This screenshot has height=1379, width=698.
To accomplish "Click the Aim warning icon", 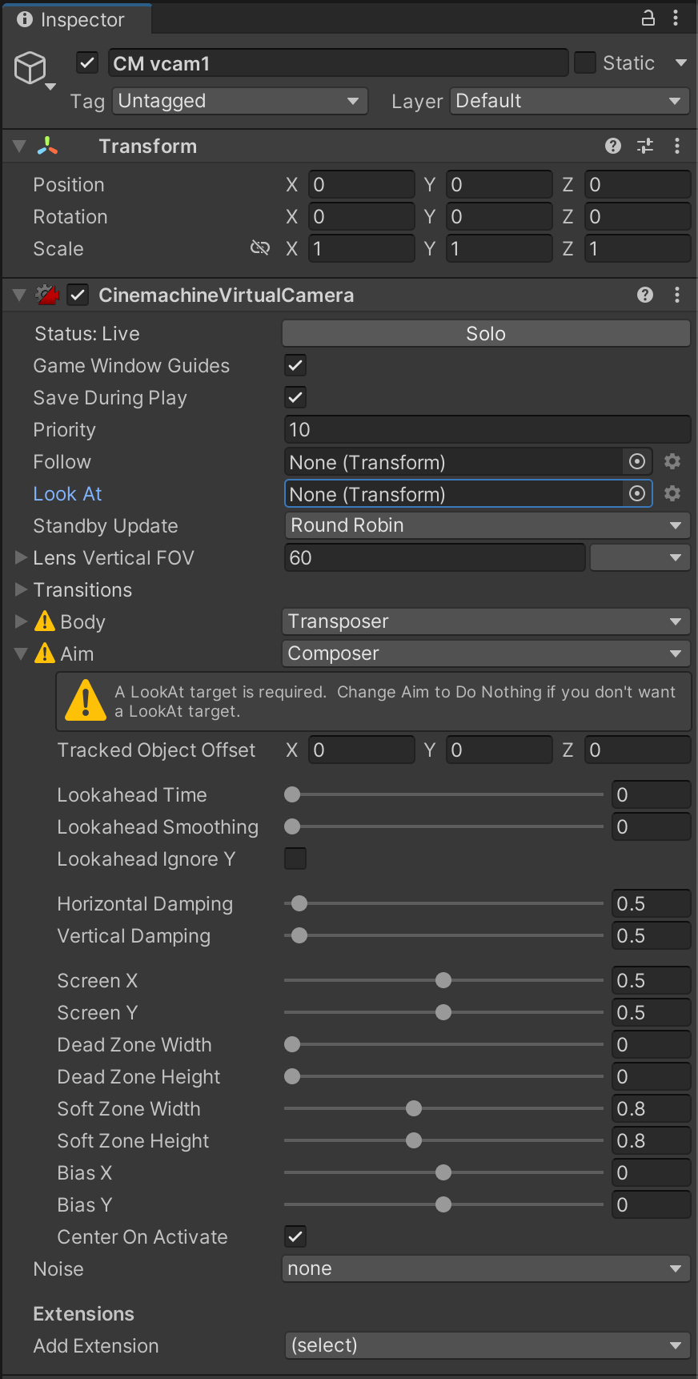I will (45, 653).
